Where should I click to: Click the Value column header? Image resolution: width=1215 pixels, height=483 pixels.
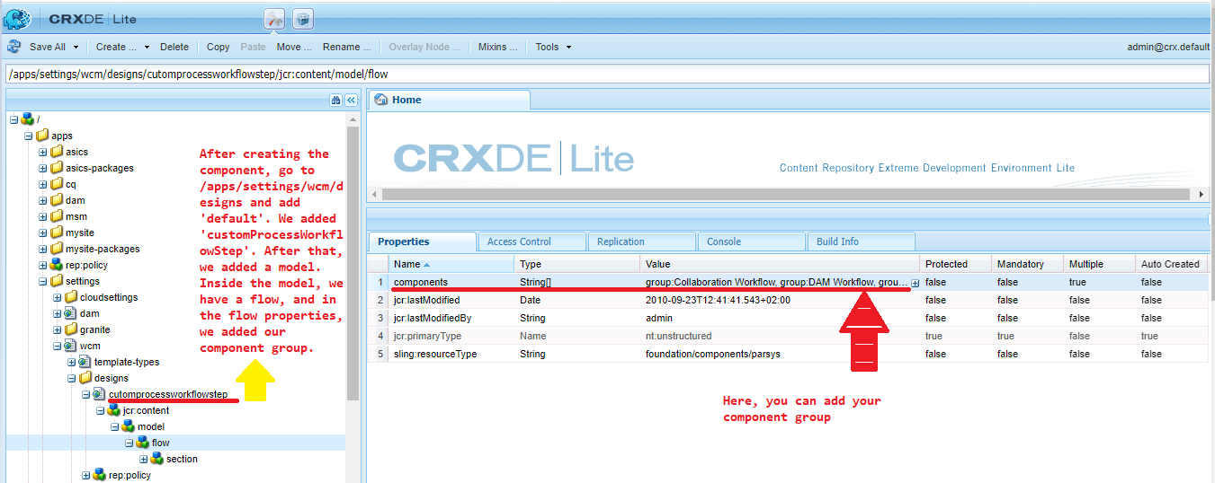pos(780,264)
